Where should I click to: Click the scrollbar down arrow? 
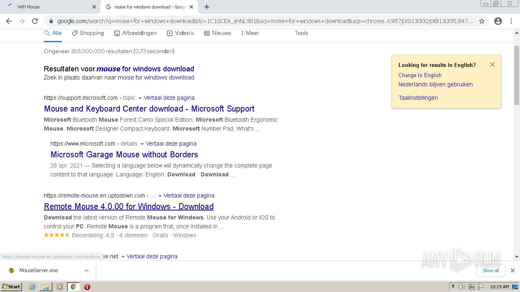pyautogui.click(x=517, y=257)
